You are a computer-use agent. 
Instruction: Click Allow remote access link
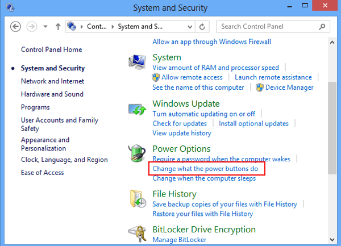192,77
